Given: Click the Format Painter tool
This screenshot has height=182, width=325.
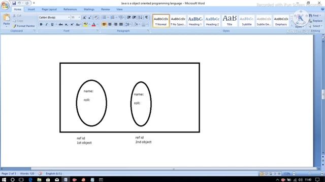Looking at the screenshot, I should pos(24,26).
